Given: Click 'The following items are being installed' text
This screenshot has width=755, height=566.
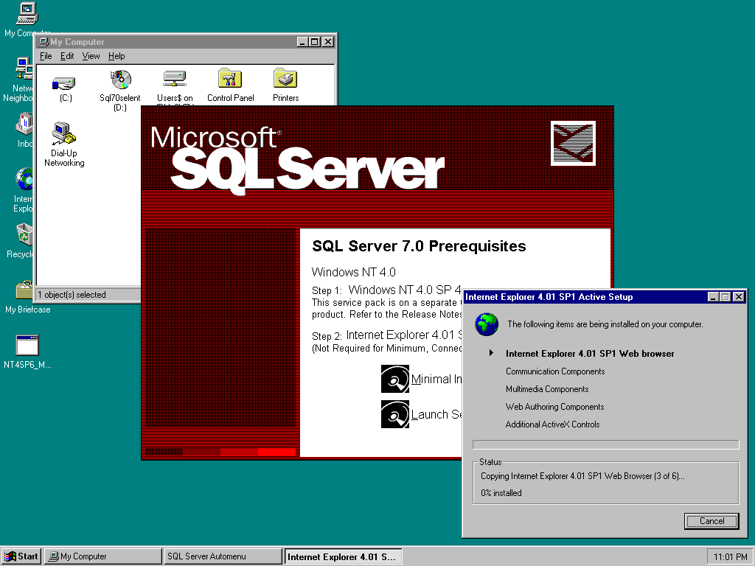Looking at the screenshot, I should pos(605,324).
